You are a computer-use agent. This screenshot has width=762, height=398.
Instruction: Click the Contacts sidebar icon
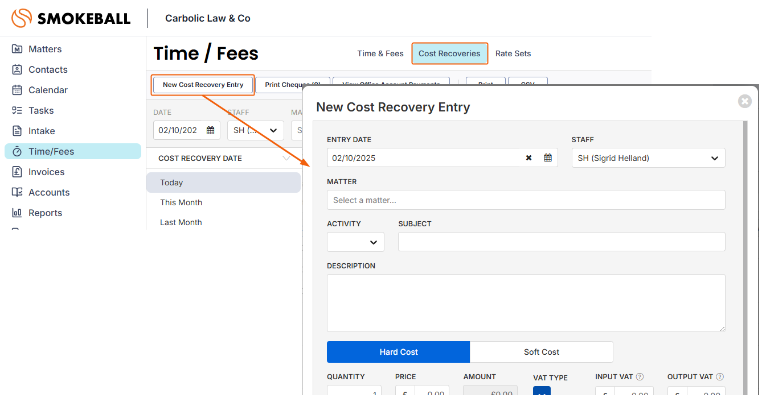point(17,70)
